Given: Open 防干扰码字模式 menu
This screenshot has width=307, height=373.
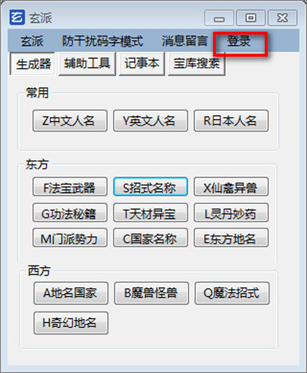Looking at the screenshot, I should pos(102,41).
